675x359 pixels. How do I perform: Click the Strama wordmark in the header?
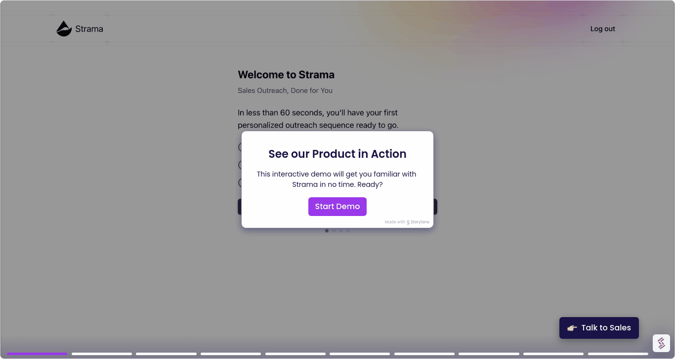[89, 29]
